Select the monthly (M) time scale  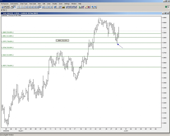click(51, 7)
